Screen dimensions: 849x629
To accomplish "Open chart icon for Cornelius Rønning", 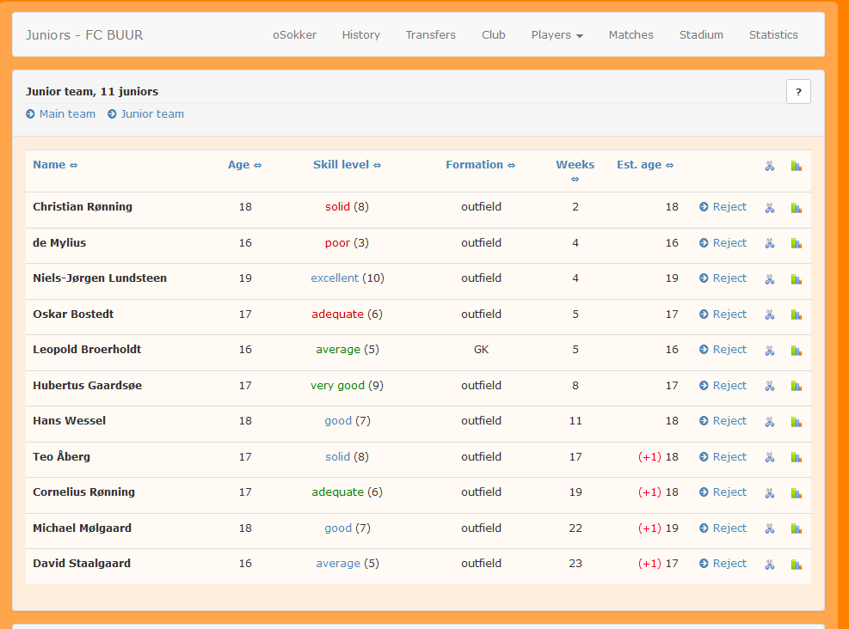I will point(796,493).
